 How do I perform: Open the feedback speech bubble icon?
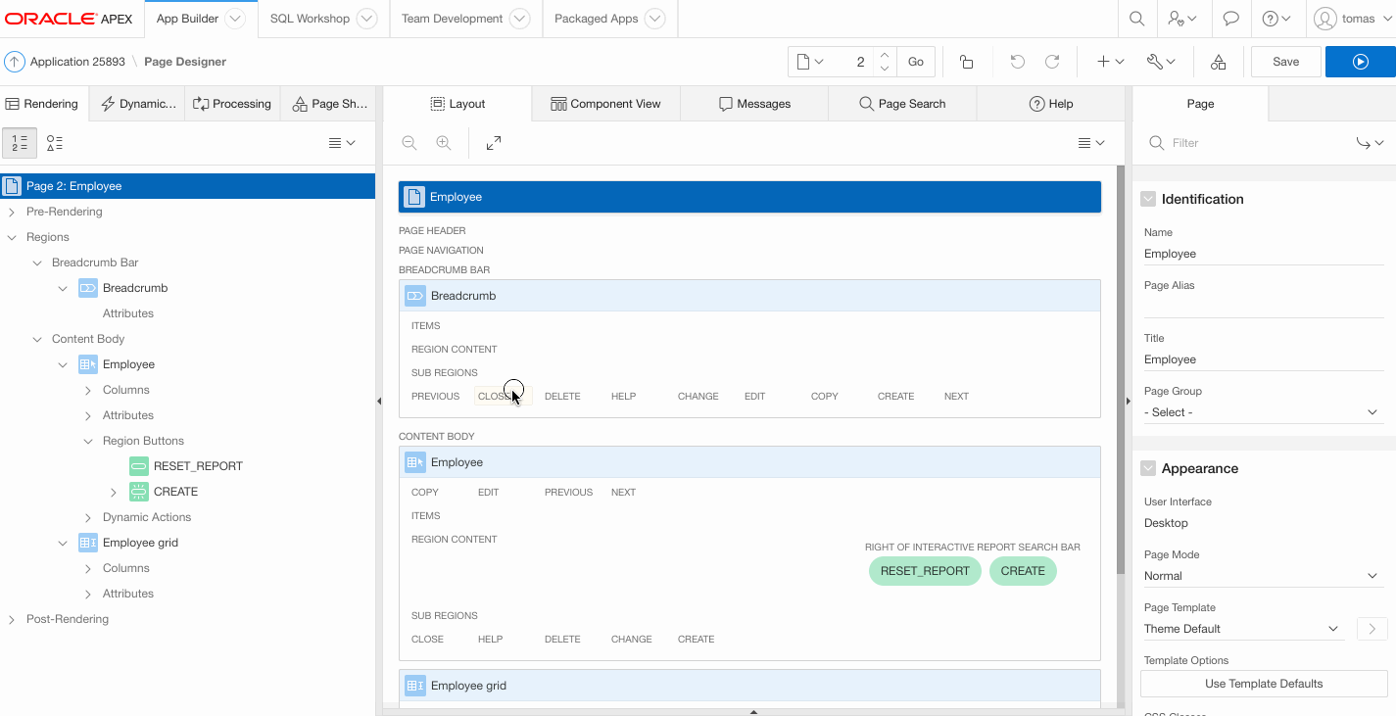(x=1231, y=19)
